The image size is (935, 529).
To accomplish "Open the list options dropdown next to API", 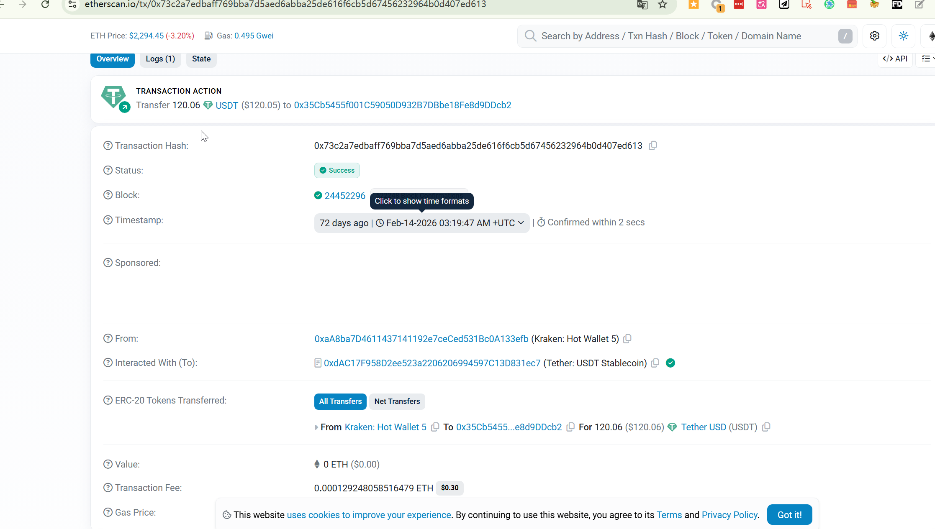I will pos(927,59).
